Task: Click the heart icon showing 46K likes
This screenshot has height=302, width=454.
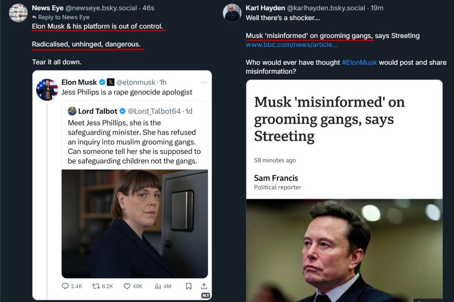Action: (127, 286)
